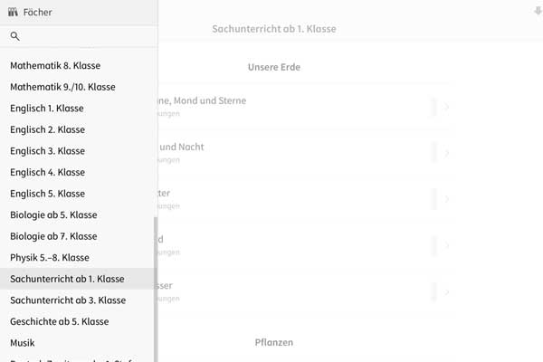Select Sachunterricht ab 3. Klasse
The width and height of the screenshot is (543, 362).
[68, 300]
